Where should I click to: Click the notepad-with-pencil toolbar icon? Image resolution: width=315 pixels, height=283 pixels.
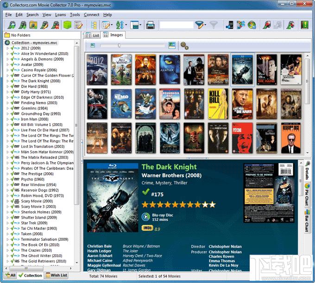click(78, 25)
